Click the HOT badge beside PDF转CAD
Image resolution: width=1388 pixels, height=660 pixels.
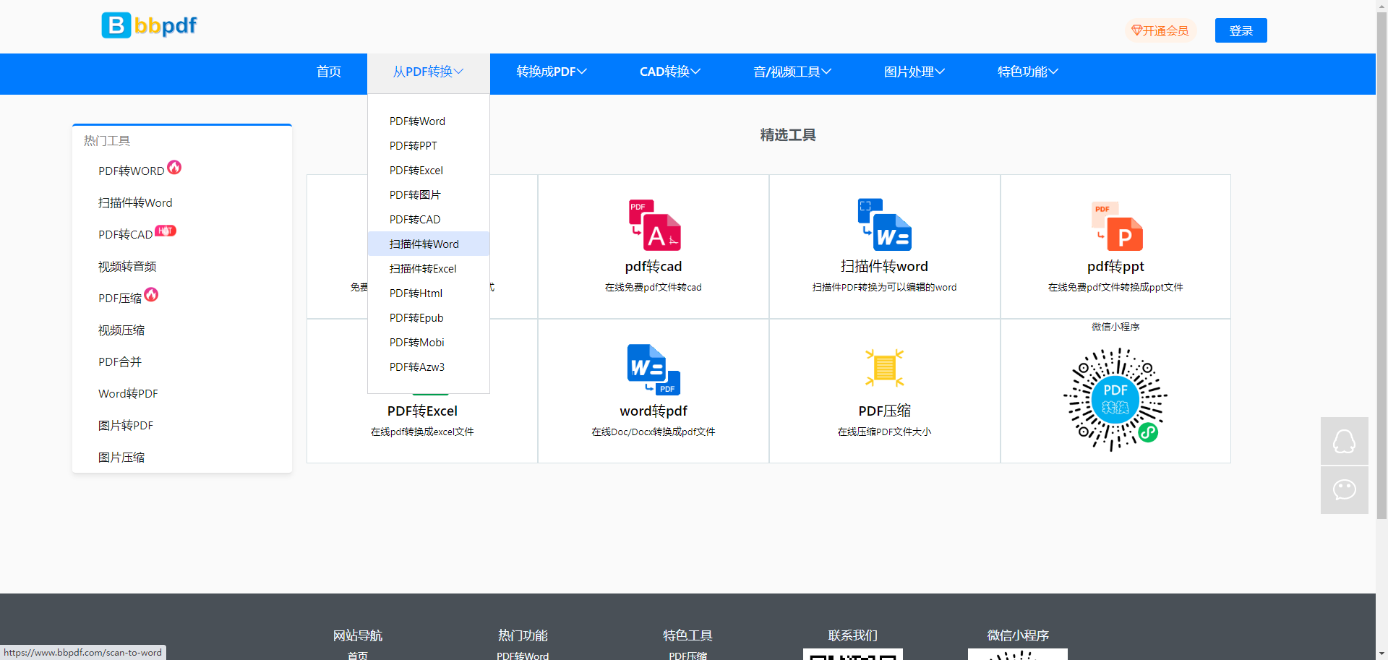pyautogui.click(x=166, y=231)
